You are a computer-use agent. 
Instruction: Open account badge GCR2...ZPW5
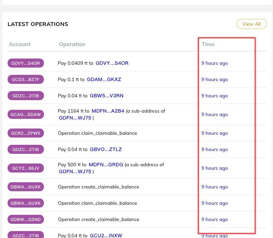coord(26,133)
